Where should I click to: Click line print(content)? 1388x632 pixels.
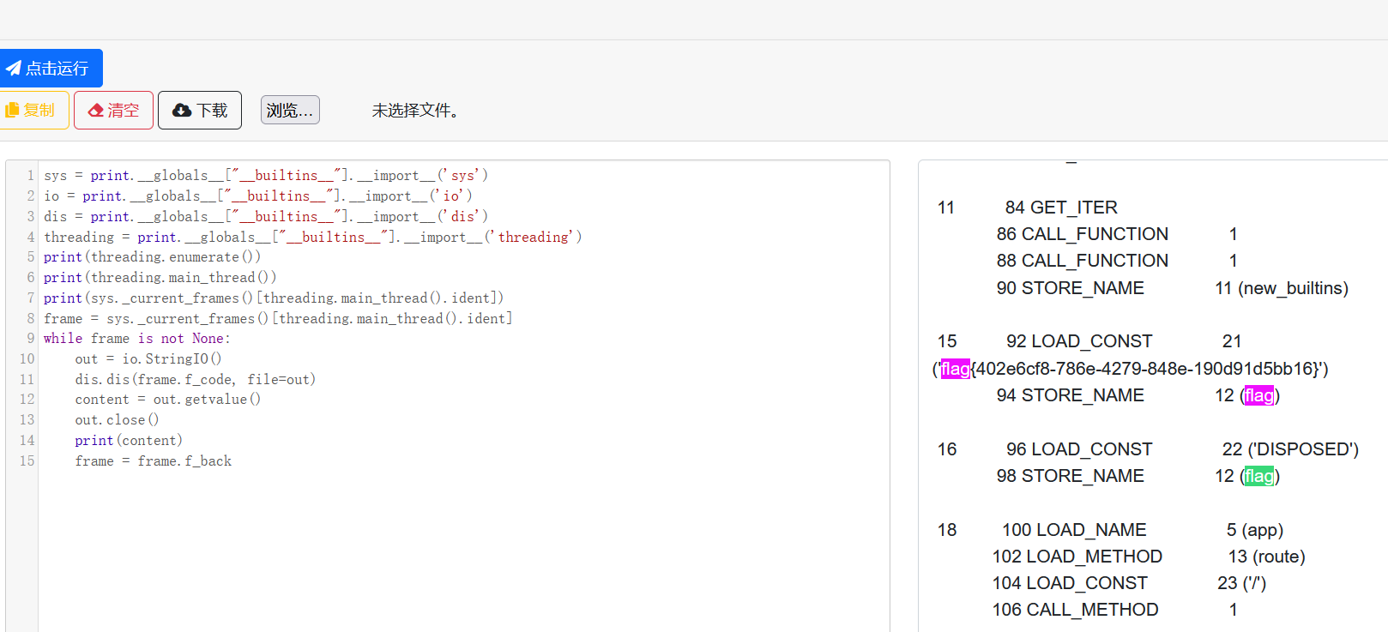[129, 440]
